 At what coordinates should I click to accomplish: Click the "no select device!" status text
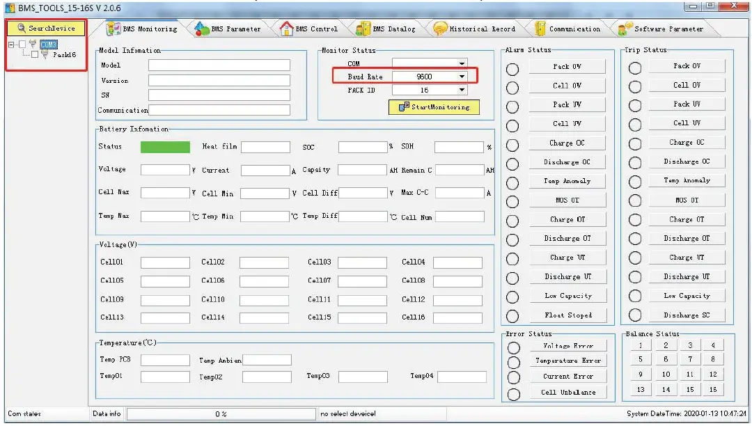[x=348, y=413]
